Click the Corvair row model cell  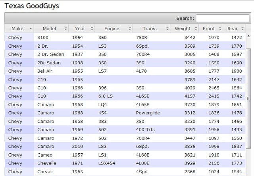coord(46,172)
